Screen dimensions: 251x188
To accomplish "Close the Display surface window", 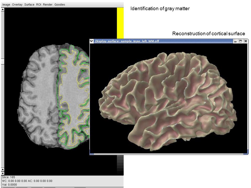I will click(246, 41).
